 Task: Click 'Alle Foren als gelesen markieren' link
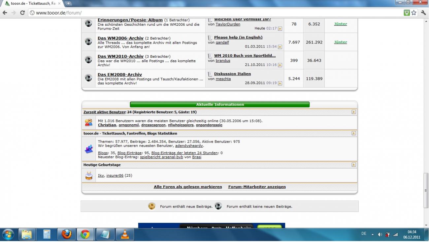click(188, 187)
